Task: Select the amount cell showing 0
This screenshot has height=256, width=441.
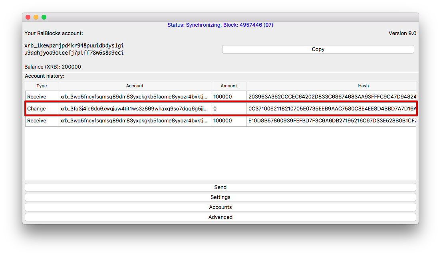Action: pyautogui.click(x=228, y=108)
